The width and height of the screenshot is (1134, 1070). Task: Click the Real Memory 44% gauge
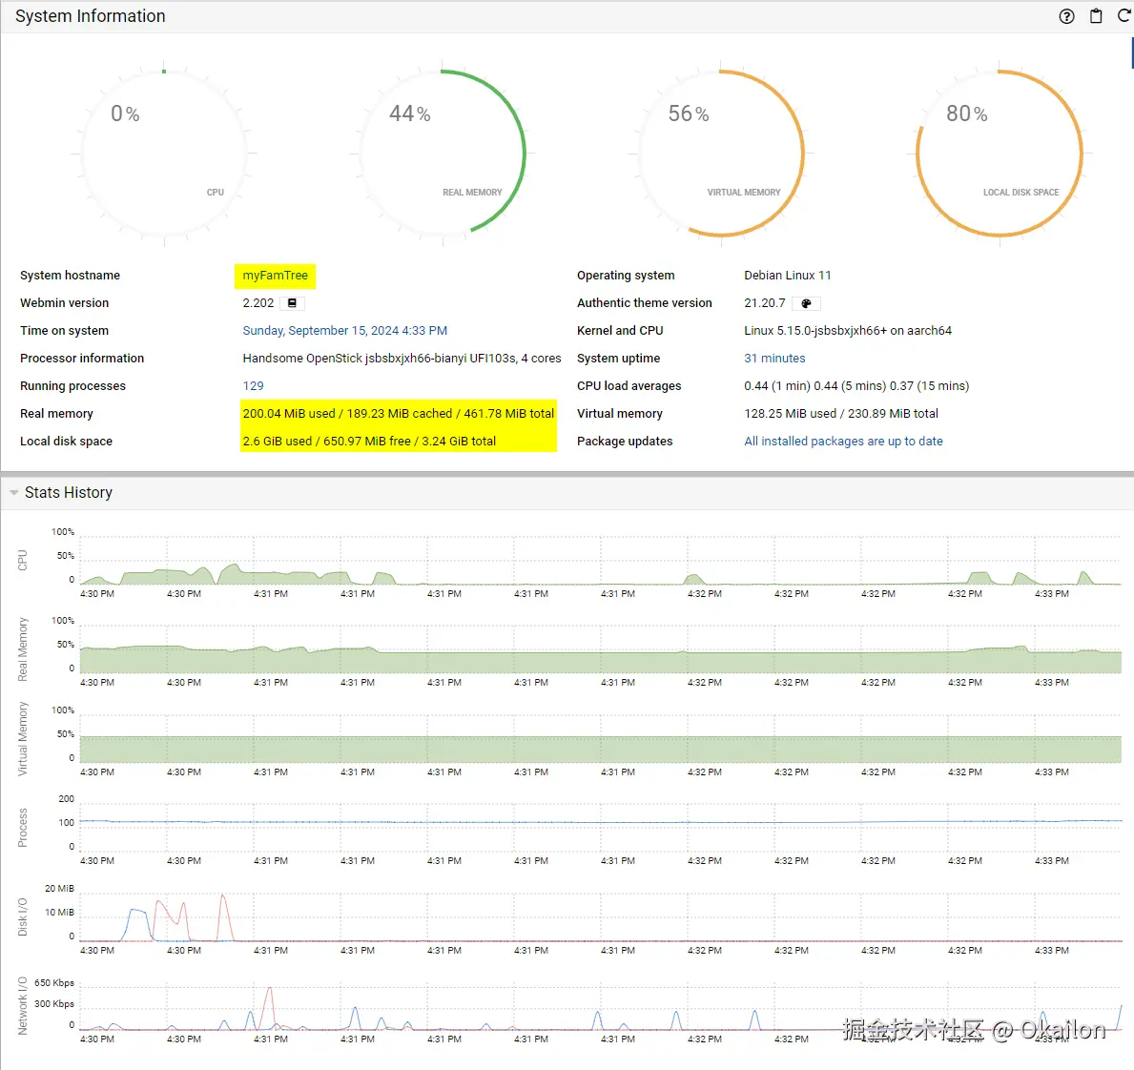click(443, 153)
